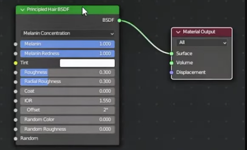Click the Radial Roughness input socket
Image resolution: width=247 pixels, height=150 pixels.
tap(16, 82)
